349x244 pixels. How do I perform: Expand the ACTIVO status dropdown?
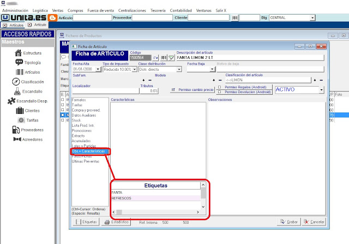click(x=322, y=89)
